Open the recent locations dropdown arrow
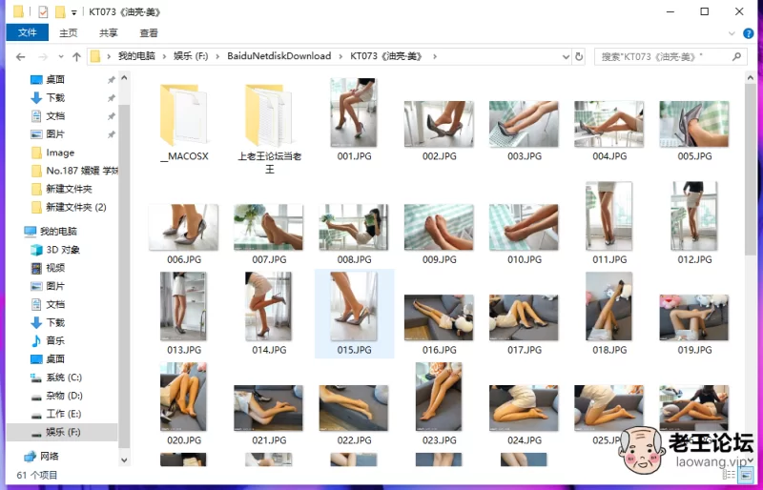This screenshot has height=490, width=763. 61,57
